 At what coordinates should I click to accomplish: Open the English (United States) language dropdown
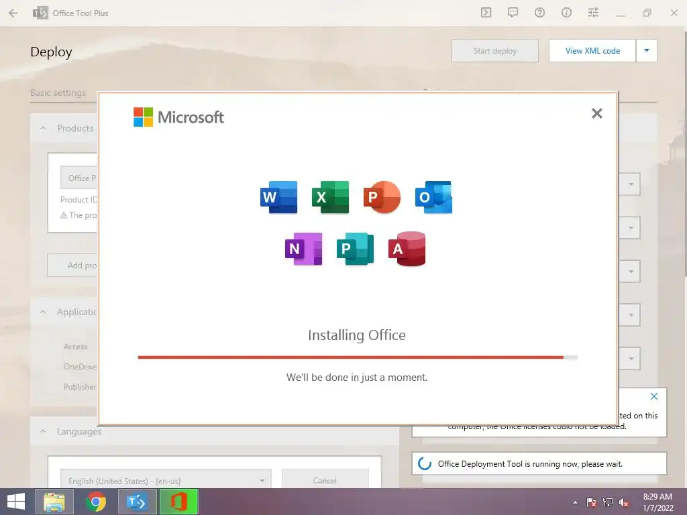pos(166,479)
